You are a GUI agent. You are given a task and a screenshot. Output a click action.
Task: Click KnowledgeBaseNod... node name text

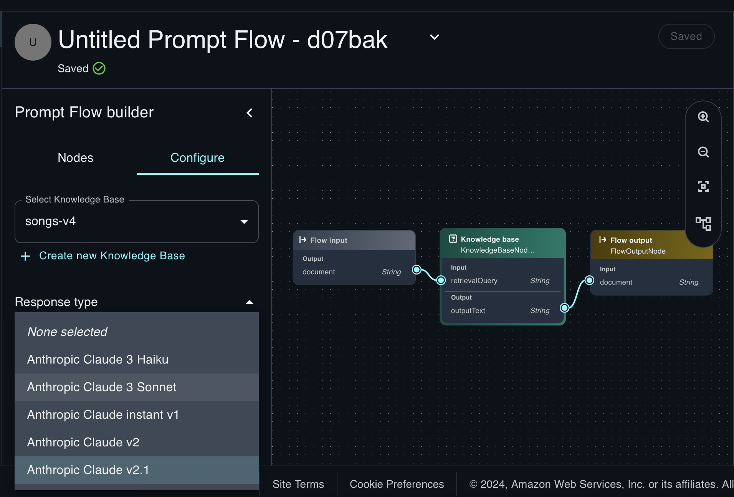(498, 250)
